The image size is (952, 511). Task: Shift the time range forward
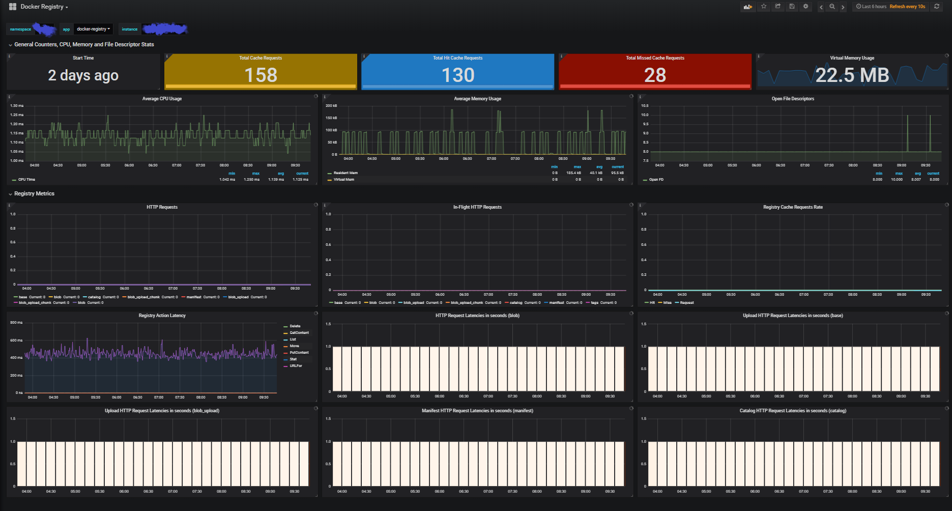pos(843,7)
